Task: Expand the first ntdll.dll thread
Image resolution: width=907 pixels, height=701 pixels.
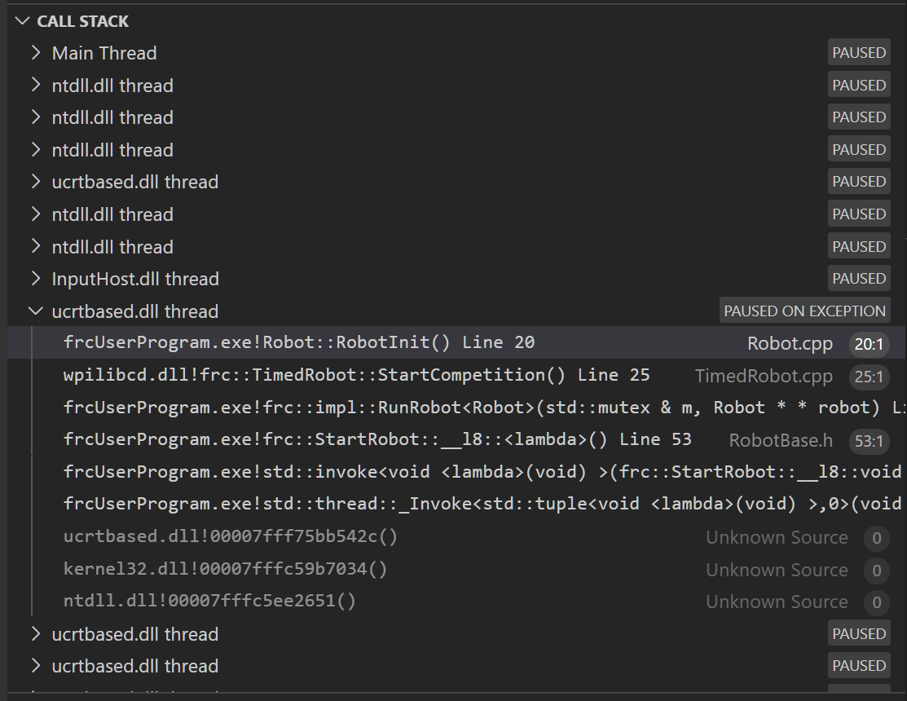Action: coord(35,85)
